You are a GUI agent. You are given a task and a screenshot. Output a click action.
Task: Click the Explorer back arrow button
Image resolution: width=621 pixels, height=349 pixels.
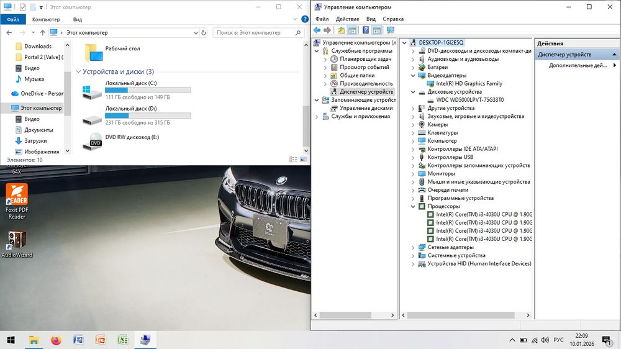9,33
